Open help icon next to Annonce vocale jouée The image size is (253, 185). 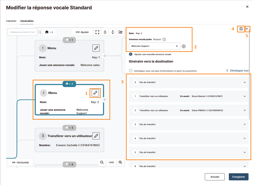[164, 40]
